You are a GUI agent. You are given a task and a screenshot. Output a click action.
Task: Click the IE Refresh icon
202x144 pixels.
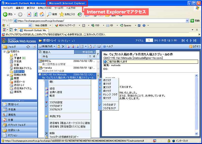[x=35, y=14]
